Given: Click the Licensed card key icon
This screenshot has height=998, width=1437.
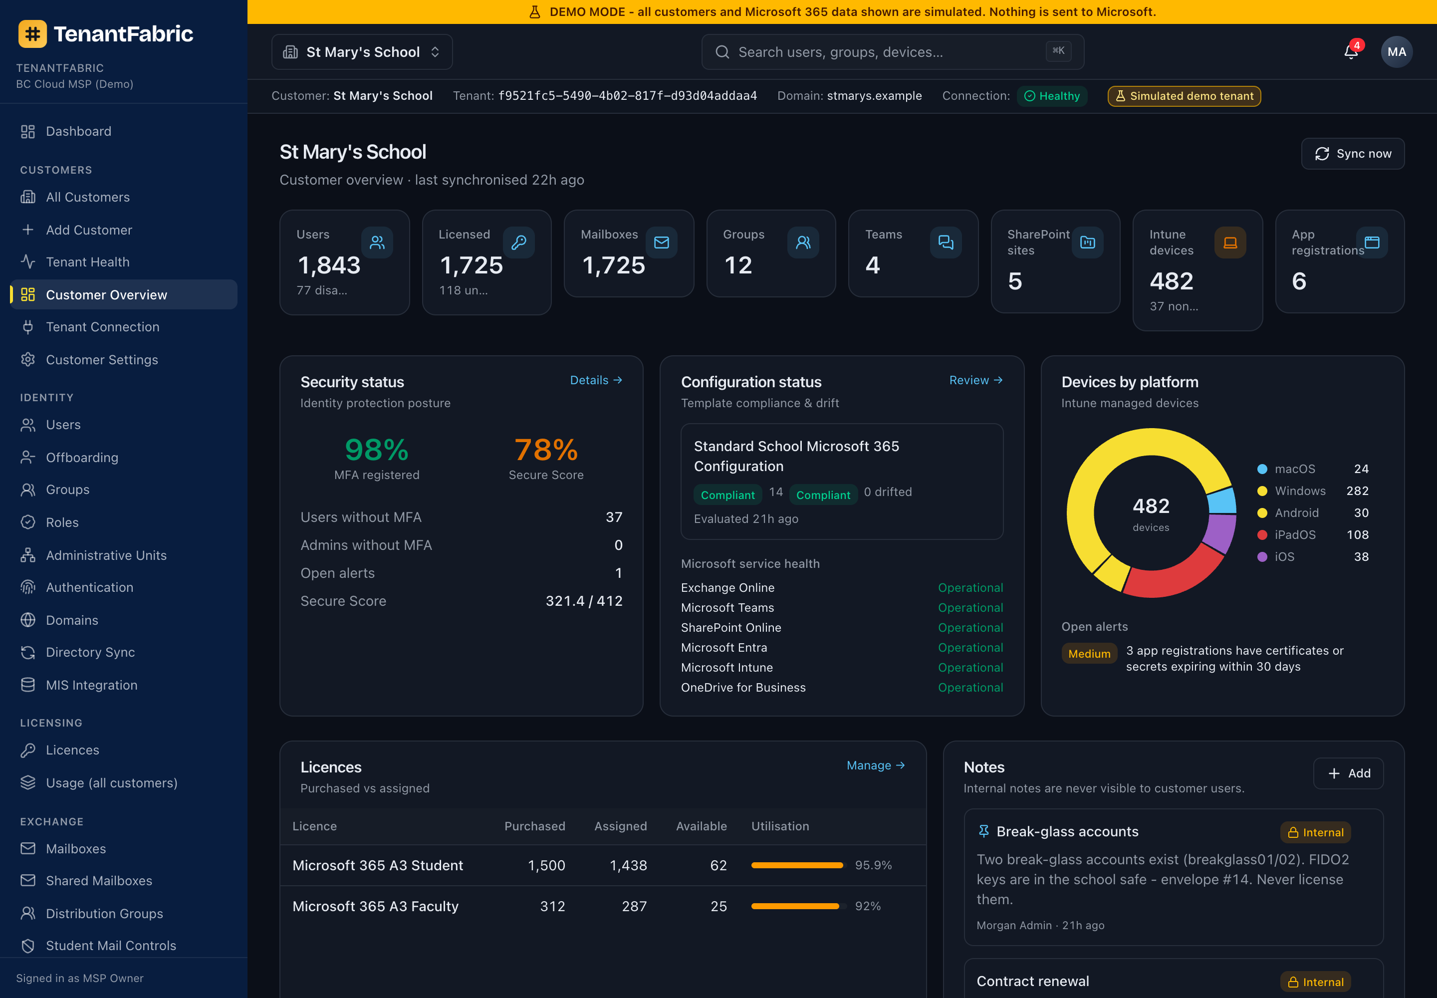Looking at the screenshot, I should [x=519, y=243].
